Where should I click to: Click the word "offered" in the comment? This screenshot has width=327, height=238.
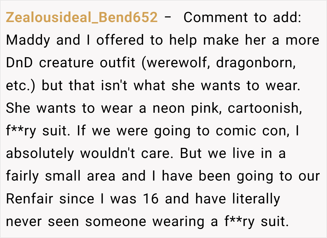(x=120, y=40)
